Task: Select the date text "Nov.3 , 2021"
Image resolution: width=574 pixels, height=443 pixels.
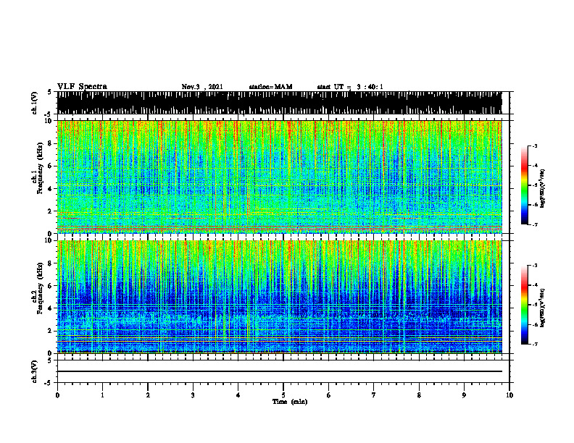Action: coord(202,87)
